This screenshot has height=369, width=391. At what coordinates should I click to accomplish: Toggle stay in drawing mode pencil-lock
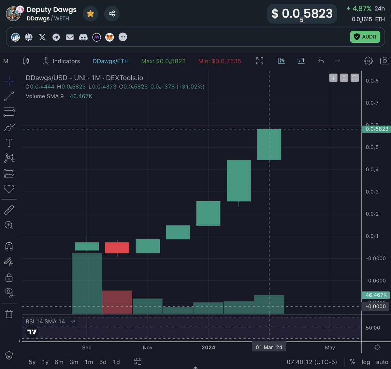coord(9,262)
